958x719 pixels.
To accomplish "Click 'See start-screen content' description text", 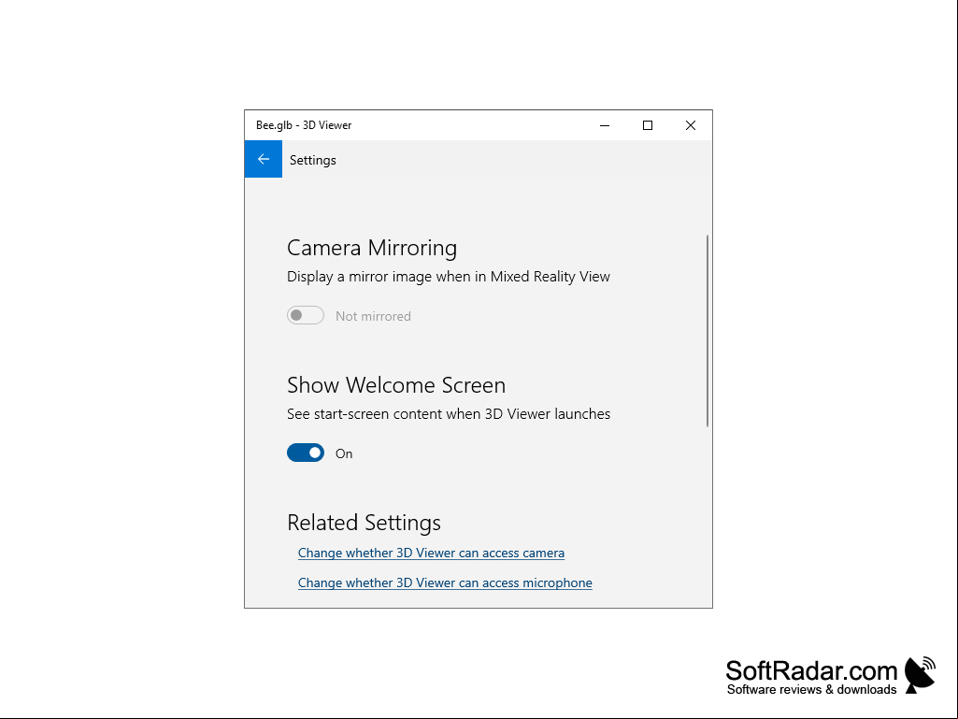I will (449, 414).
